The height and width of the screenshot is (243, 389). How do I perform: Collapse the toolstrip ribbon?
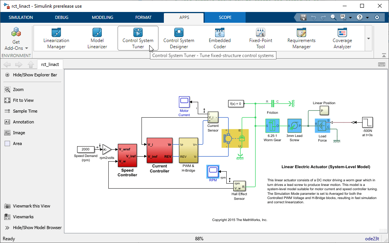[384, 55]
